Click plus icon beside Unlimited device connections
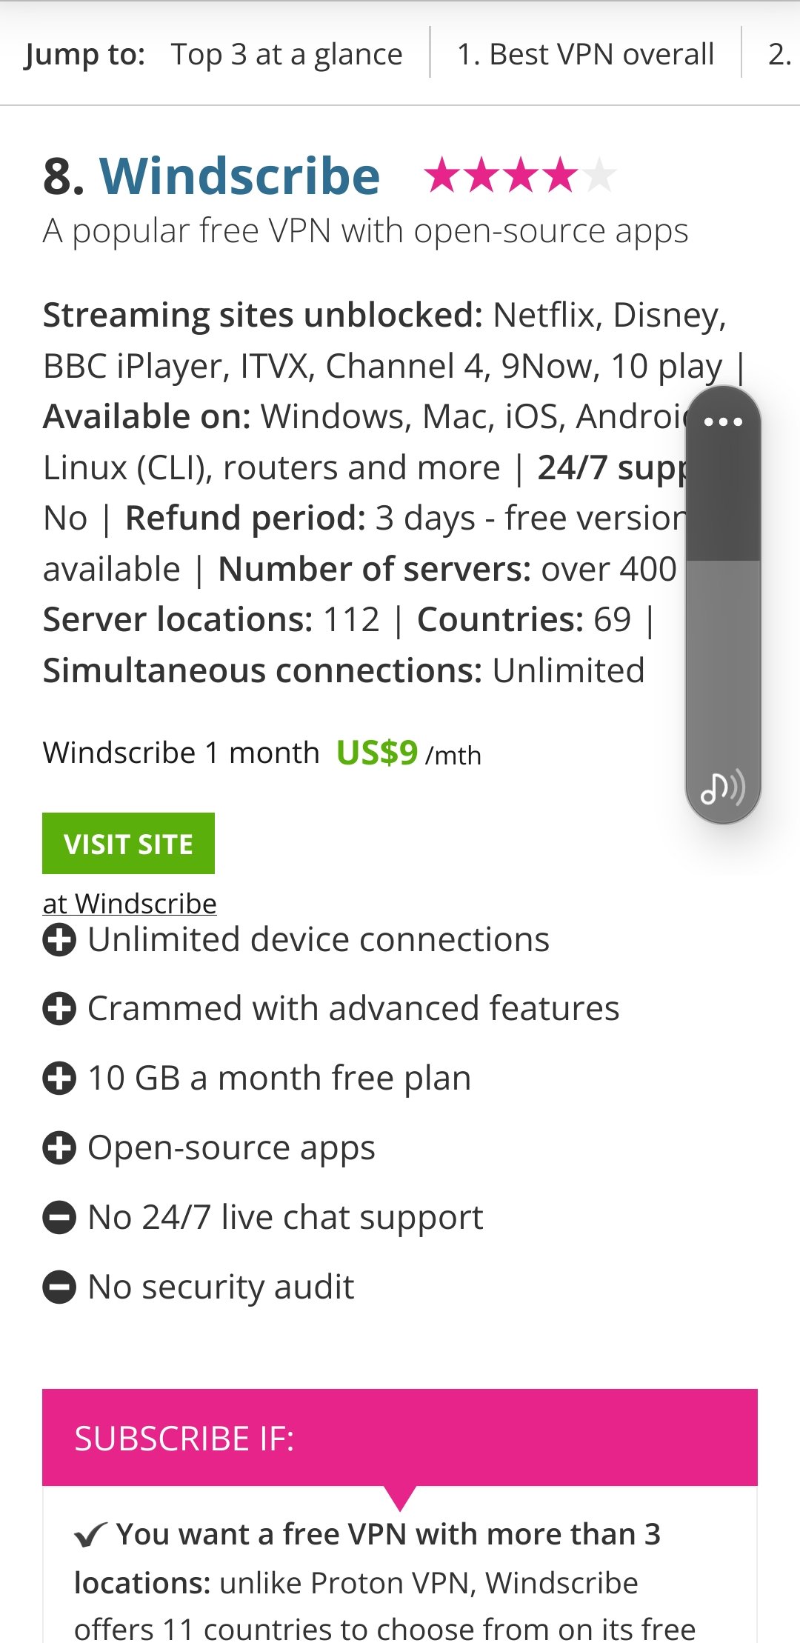The width and height of the screenshot is (800, 1643). coord(59,940)
